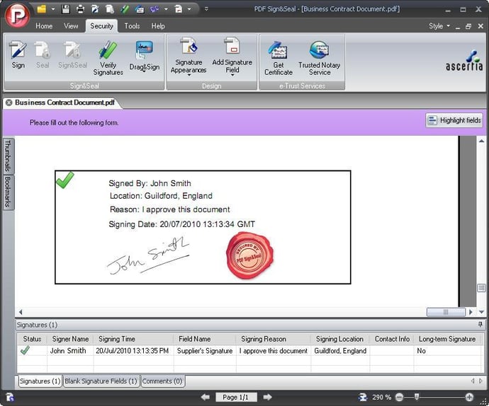This screenshot has height=406, width=489.
Task: Open dropdown next to quick access signature field
Action: [x=189, y=9]
